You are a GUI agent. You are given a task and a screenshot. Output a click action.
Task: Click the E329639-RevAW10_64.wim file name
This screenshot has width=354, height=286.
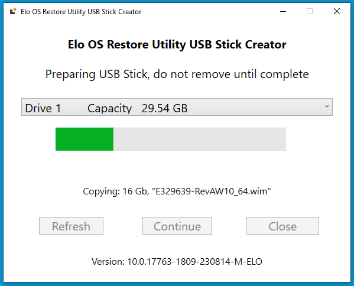pos(212,191)
